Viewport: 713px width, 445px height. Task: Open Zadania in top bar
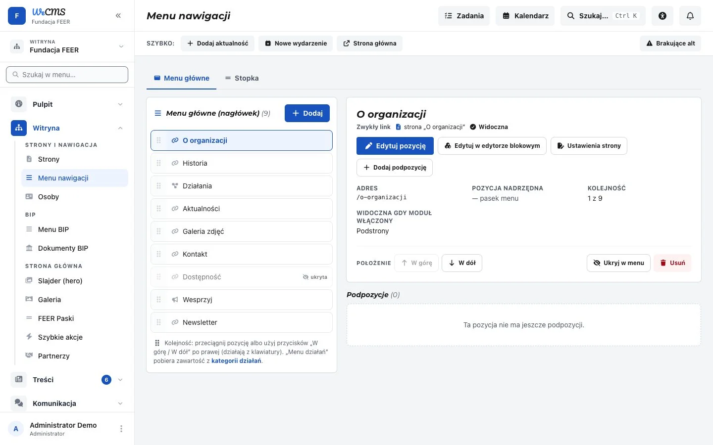(x=464, y=16)
